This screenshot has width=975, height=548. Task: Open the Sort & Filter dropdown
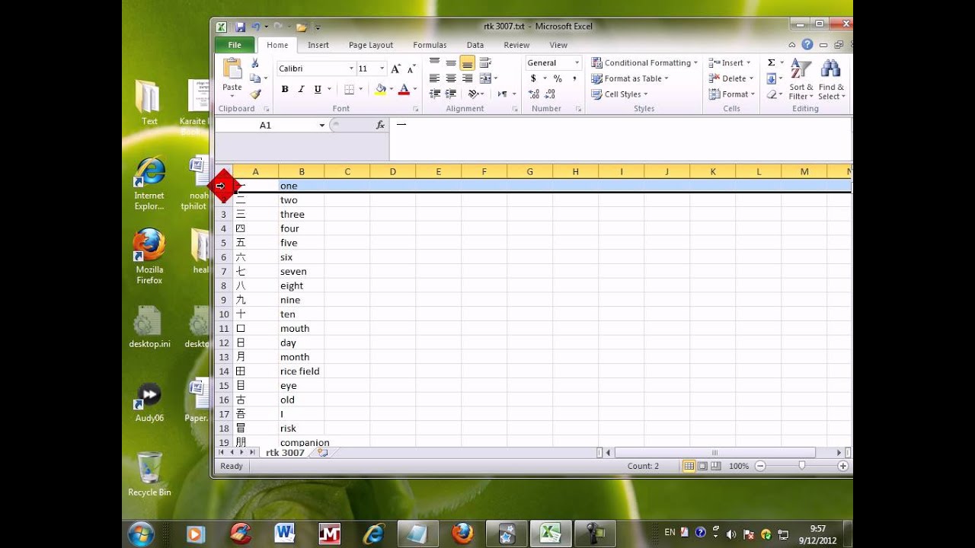click(x=801, y=78)
